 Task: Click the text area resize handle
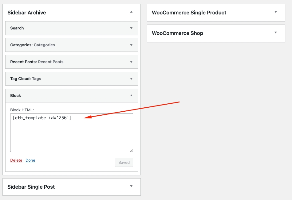pos(131,150)
